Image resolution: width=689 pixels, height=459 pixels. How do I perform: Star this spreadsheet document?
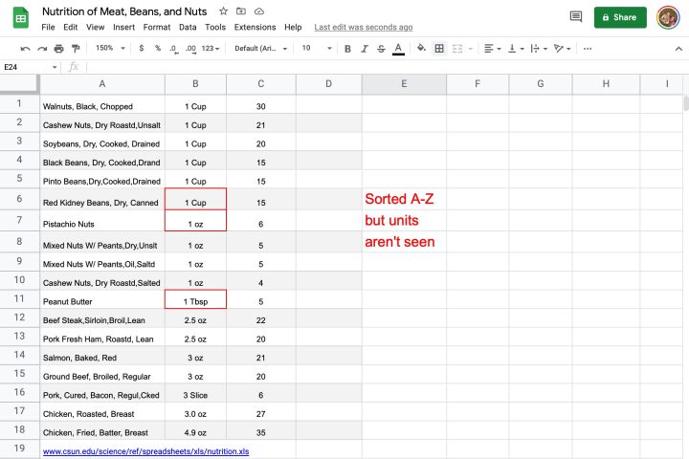tap(223, 11)
